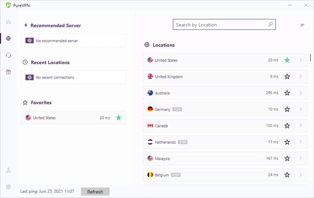This screenshot has height=198, width=314.
Task: Click United States name in Favorites
Action: tap(44, 118)
